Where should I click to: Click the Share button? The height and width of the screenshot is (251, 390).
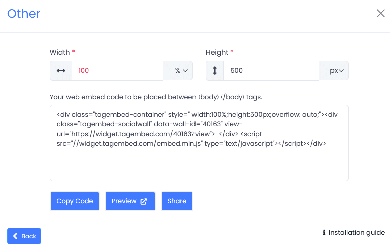click(177, 201)
